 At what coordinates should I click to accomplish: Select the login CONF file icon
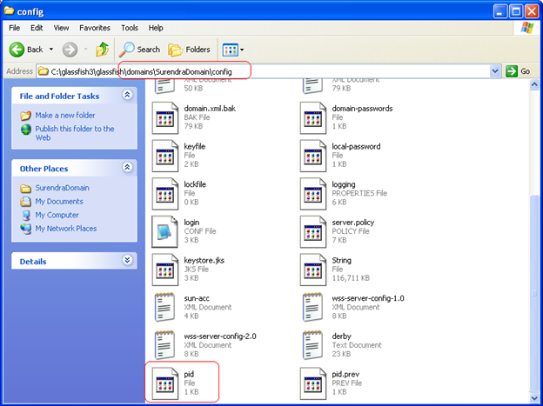tap(164, 231)
